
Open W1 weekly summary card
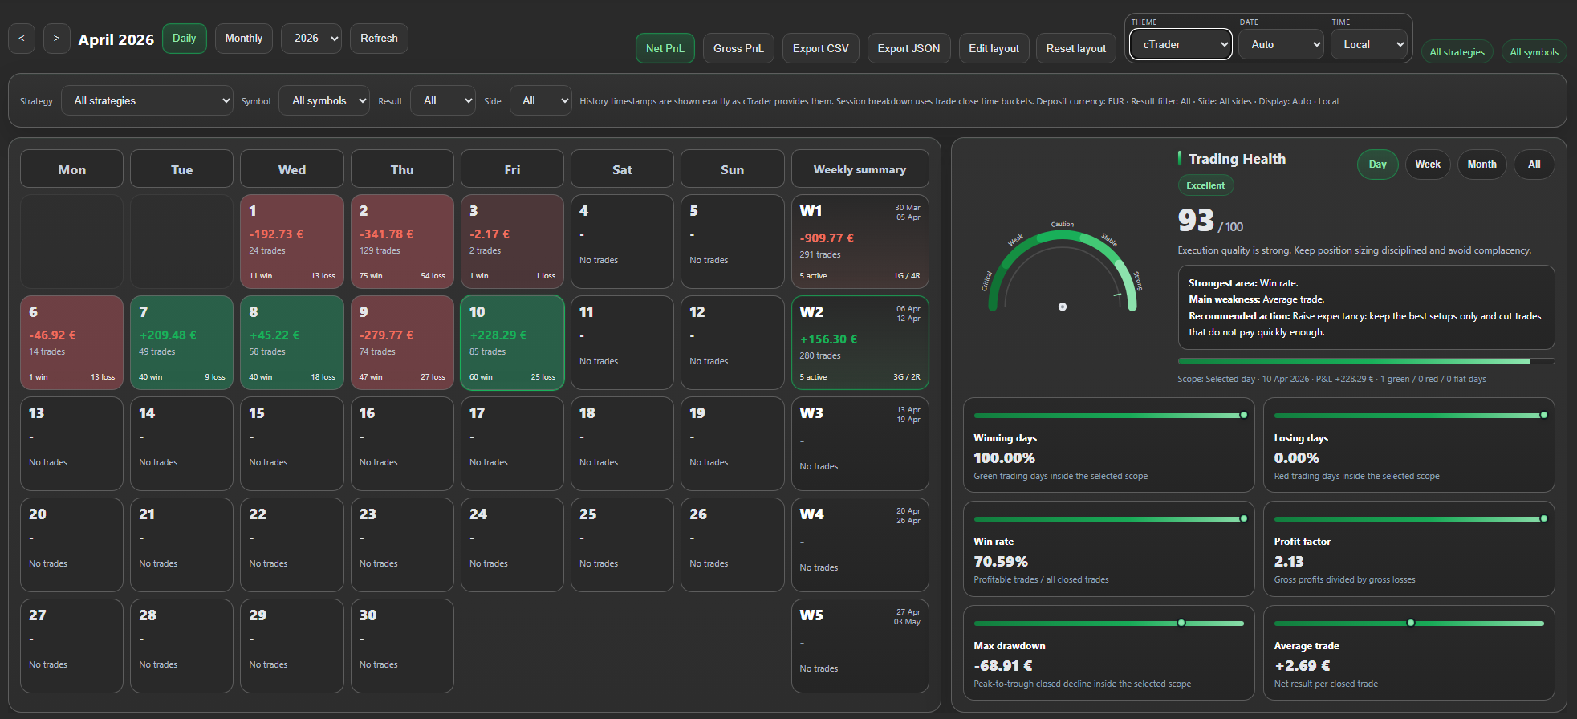point(860,242)
